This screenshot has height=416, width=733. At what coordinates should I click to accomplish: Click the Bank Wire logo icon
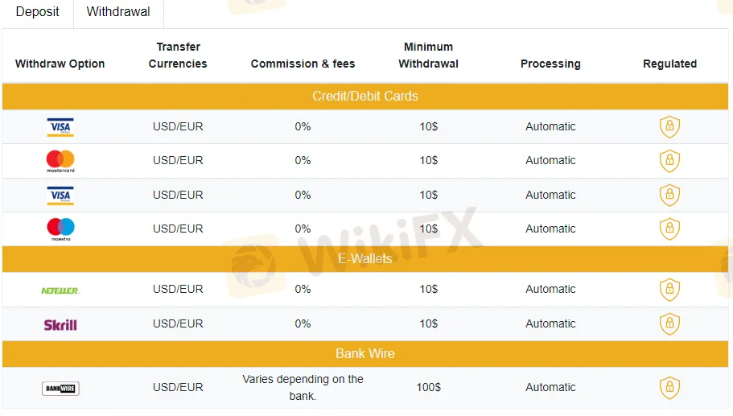60,389
